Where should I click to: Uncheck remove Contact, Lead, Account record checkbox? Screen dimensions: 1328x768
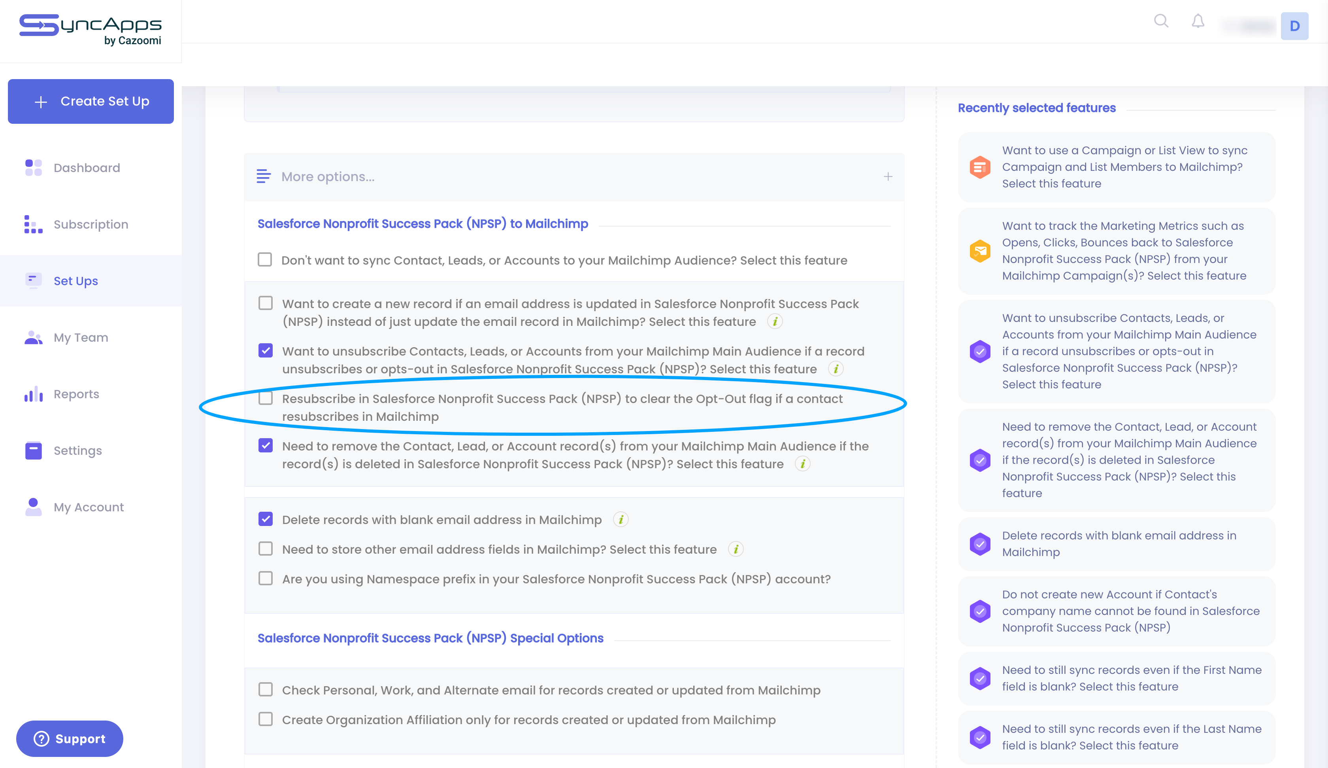[266, 445]
